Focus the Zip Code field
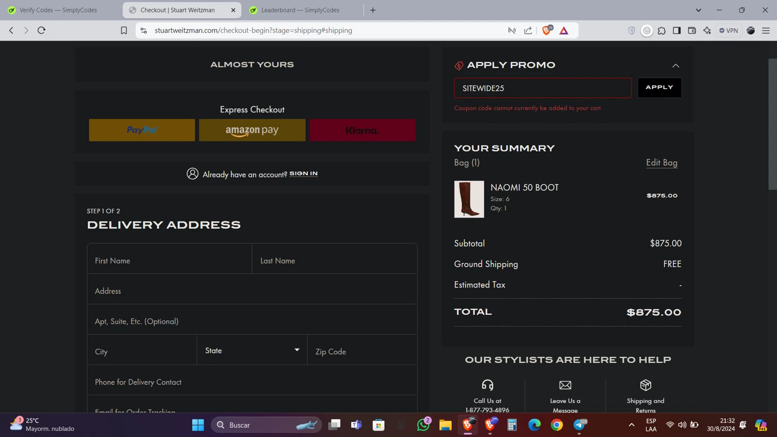 click(x=363, y=350)
